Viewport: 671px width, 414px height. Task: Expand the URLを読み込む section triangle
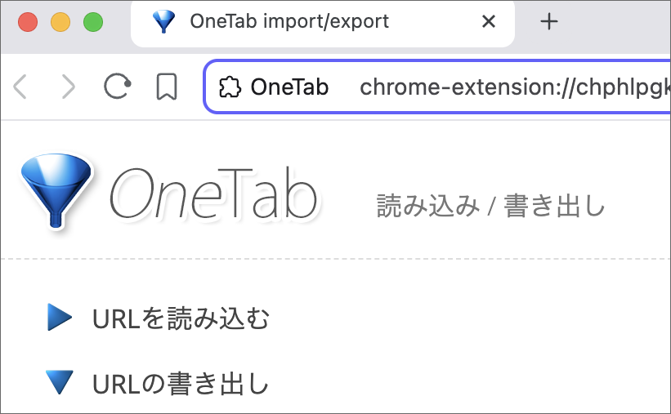click(59, 317)
